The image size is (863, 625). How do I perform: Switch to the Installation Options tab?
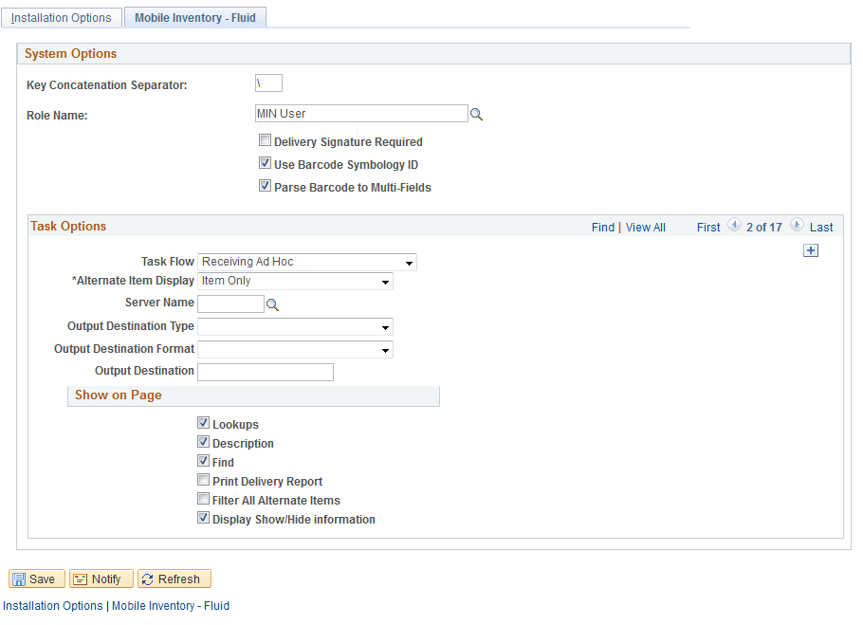coord(61,17)
